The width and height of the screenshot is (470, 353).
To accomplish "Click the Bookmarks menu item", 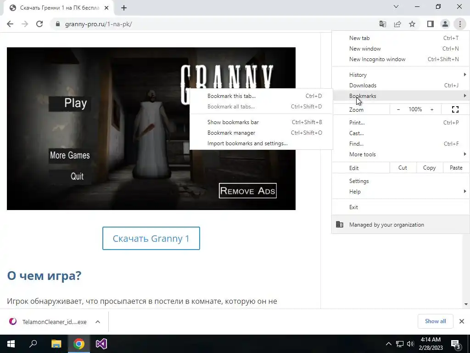I will 401,96.
